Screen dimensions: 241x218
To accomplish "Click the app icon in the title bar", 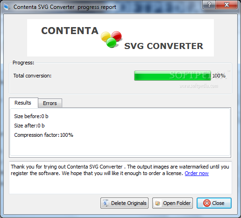I will pyautogui.click(x=7, y=7).
